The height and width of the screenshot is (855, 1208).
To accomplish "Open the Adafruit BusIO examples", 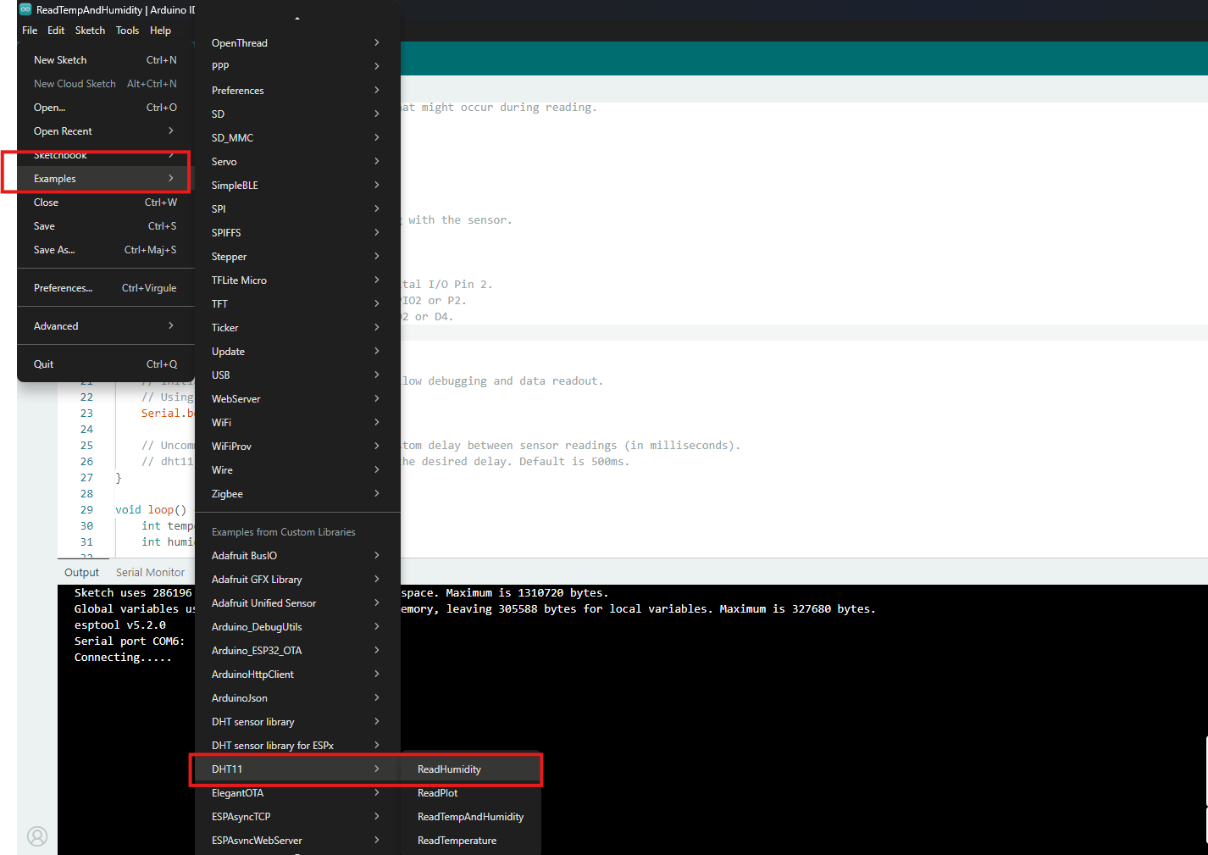I will tap(297, 556).
